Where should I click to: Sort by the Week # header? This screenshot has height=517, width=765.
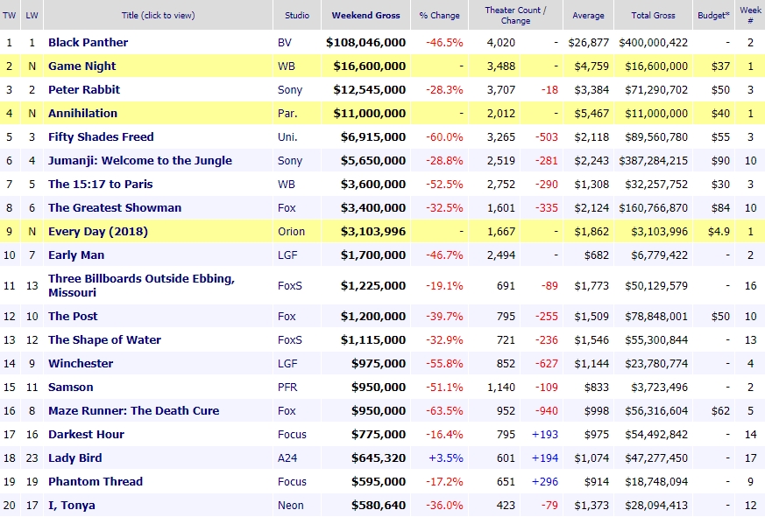click(x=750, y=15)
